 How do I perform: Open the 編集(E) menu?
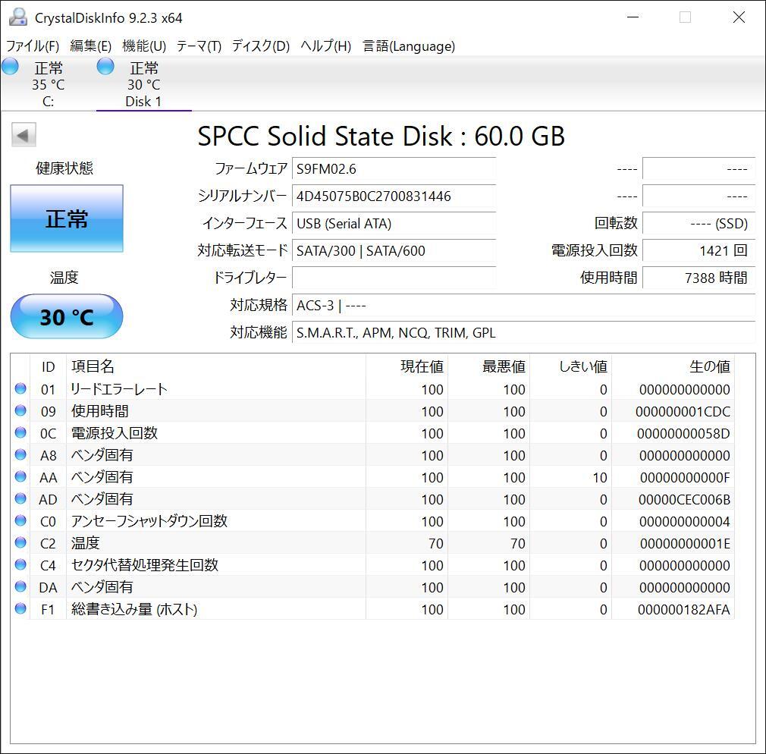coord(90,46)
